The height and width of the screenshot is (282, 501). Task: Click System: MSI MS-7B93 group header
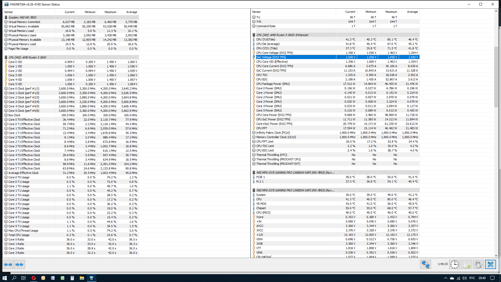22,17
